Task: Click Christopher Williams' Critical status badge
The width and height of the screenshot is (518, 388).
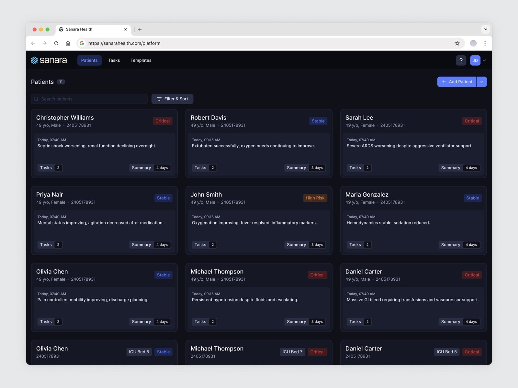Action: coord(163,121)
